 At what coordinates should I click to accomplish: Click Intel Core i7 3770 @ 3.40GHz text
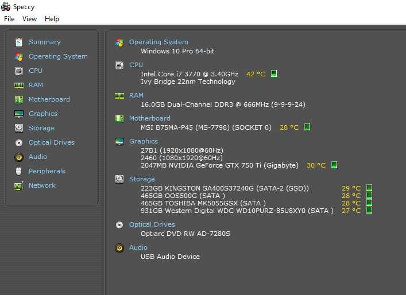tap(190, 74)
